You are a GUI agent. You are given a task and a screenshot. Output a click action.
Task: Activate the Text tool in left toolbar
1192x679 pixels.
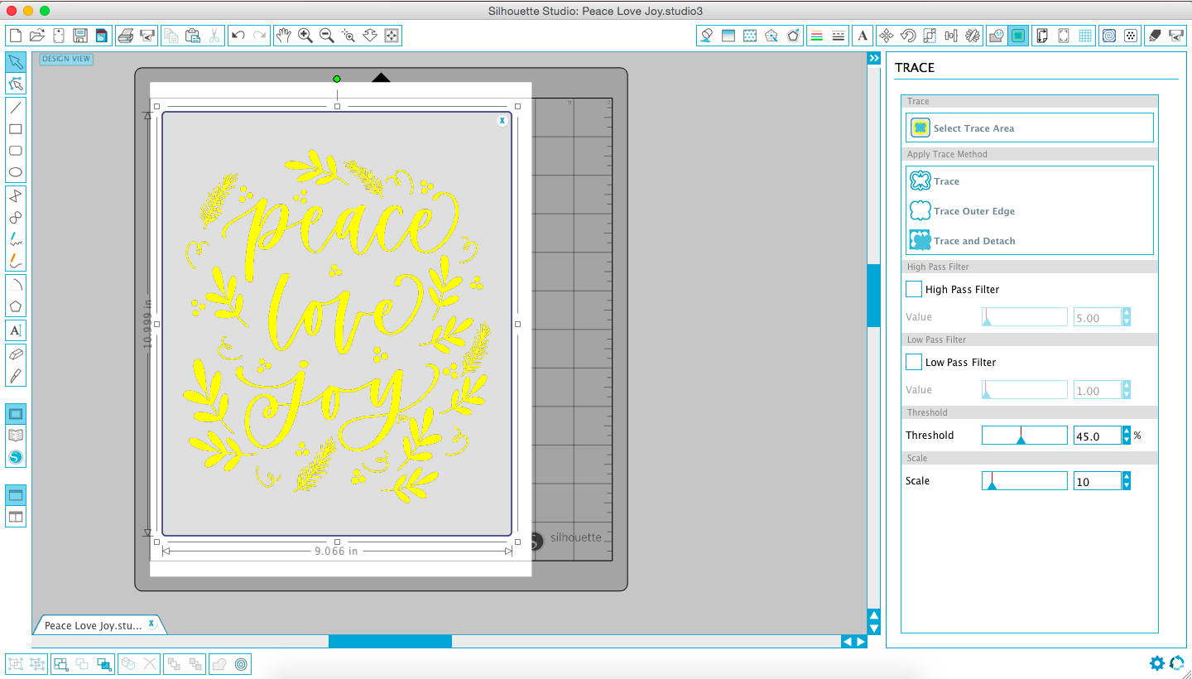15,330
